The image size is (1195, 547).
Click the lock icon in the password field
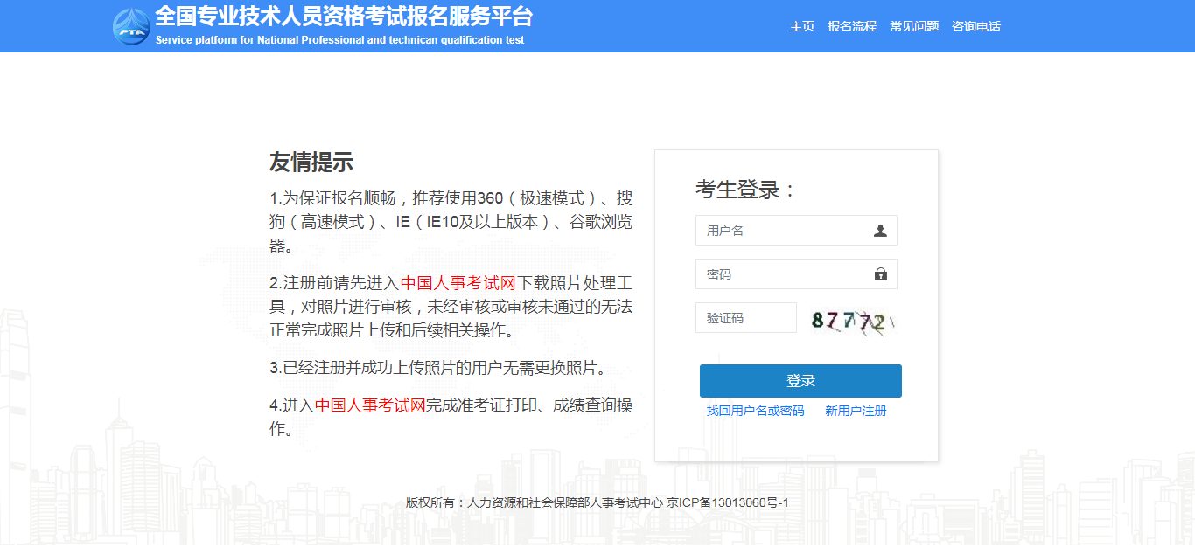880,274
